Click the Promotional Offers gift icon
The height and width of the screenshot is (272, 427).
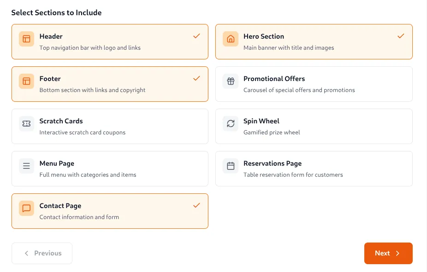click(230, 82)
